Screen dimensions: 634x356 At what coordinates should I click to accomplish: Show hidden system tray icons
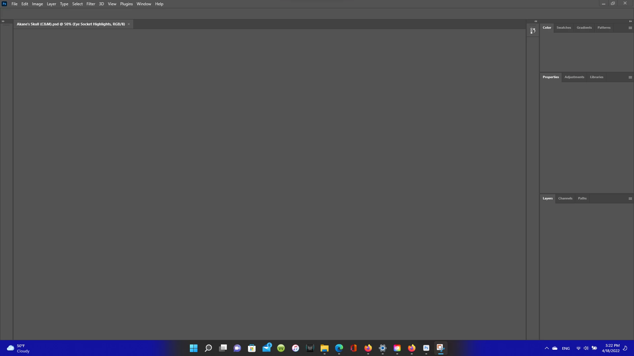point(546,348)
